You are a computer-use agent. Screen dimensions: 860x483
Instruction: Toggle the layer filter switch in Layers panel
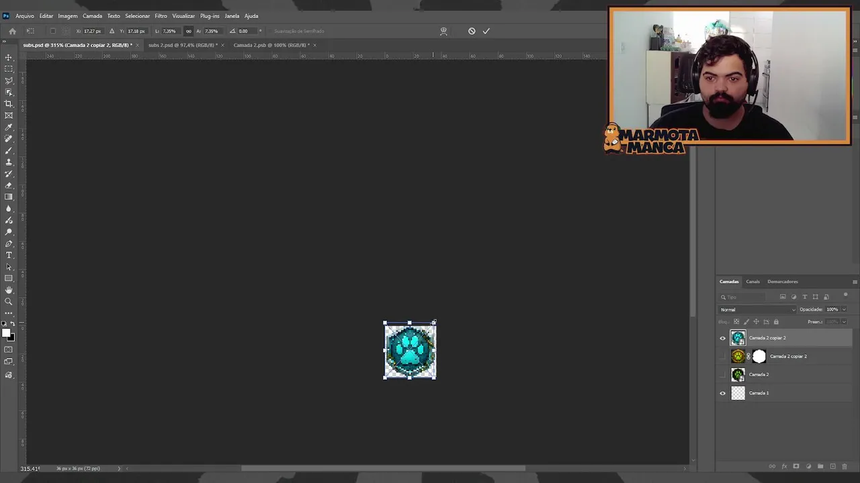pos(845,295)
